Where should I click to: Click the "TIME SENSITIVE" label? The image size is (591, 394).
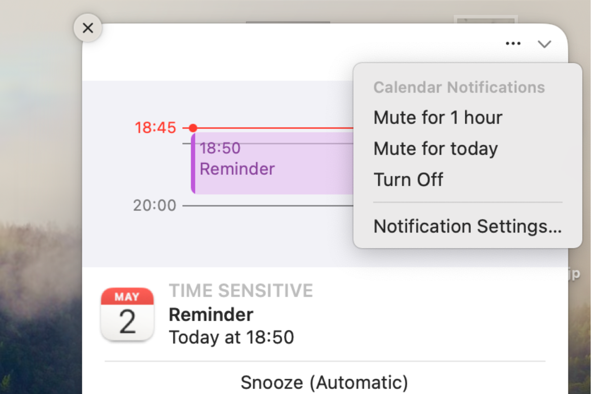(x=241, y=291)
